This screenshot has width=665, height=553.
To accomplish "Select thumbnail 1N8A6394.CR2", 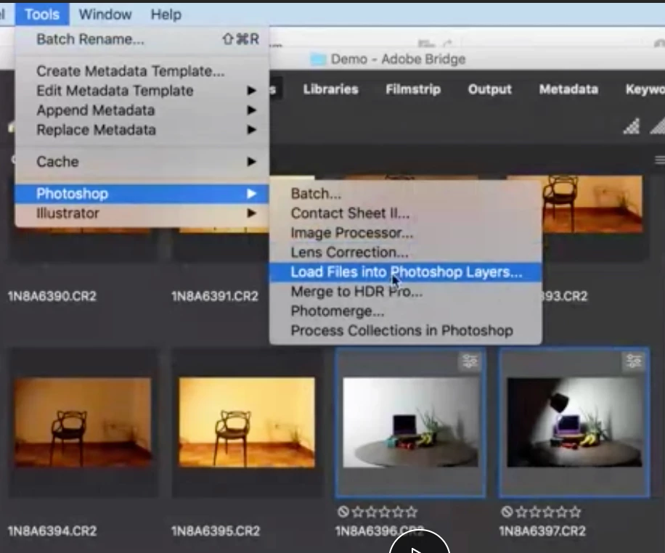I will click(83, 422).
